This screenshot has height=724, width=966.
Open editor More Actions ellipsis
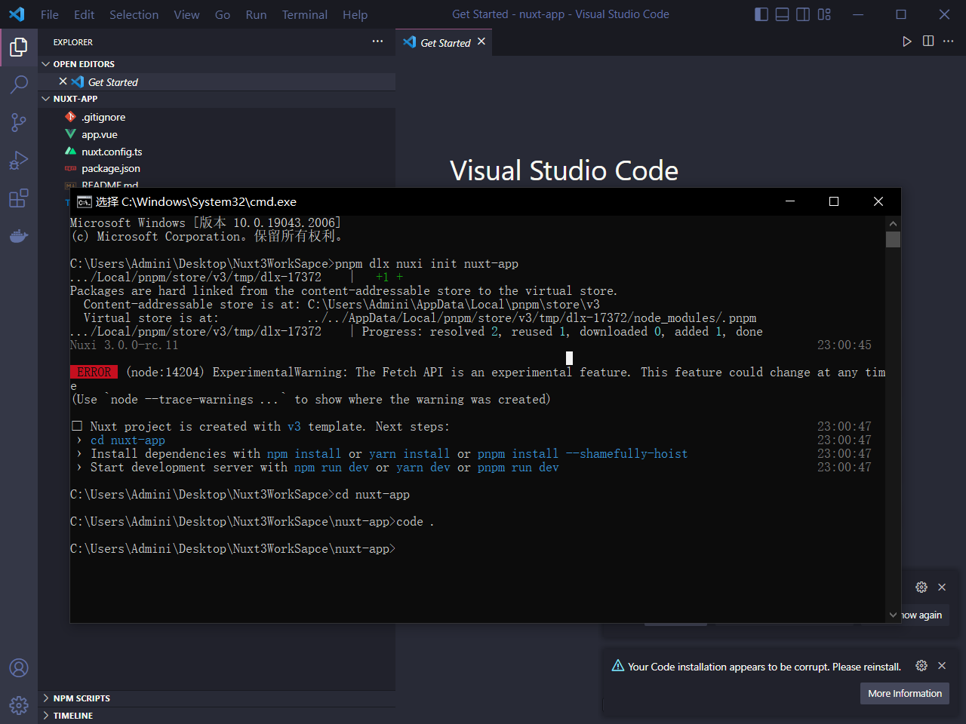(949, 41)
